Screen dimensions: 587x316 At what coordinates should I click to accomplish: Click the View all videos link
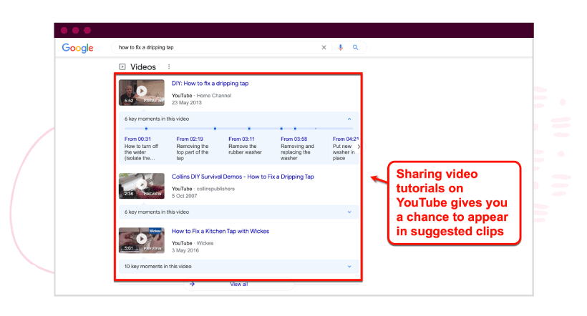239,284
